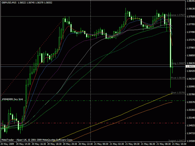The image size is (195, 146).
Task: Click the current price tag 1.56552
Action: [190, 66]
